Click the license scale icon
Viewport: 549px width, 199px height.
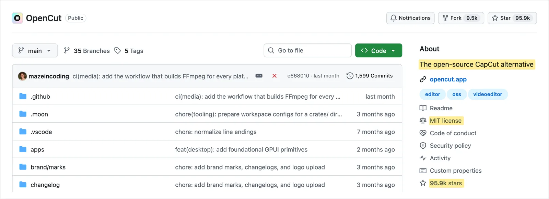[x=423, y=121]
